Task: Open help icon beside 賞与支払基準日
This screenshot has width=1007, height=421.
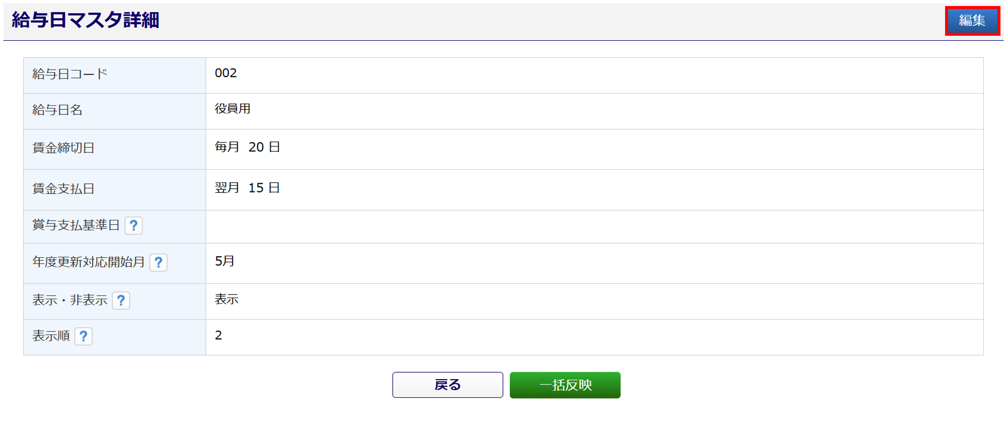Action: [133, 226]
